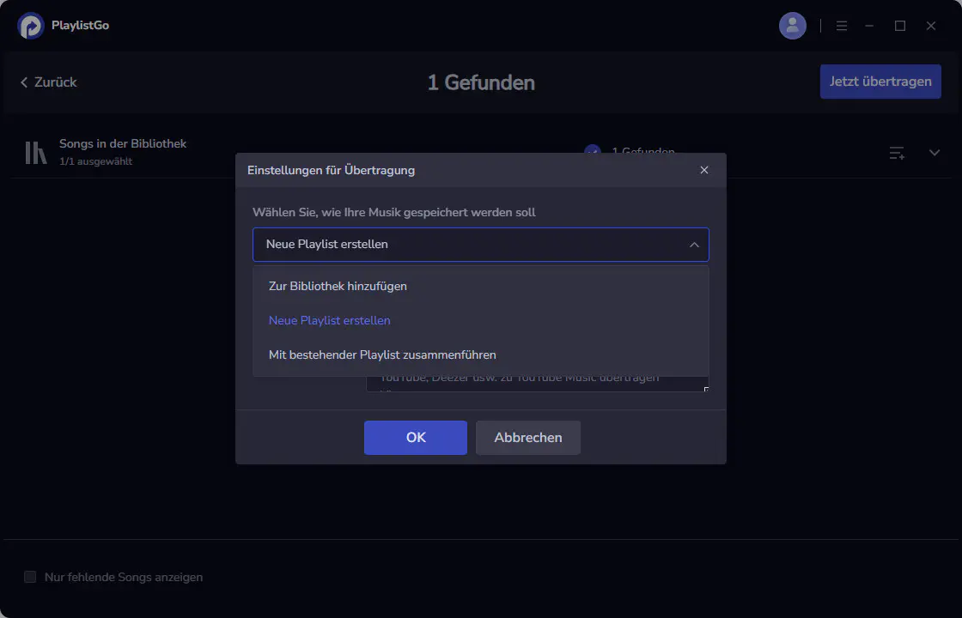The height and width of the screenshot is (618, 962).
Task: Expand the Songs in der Bibliothek row chevron
Action: coord(935,153)
